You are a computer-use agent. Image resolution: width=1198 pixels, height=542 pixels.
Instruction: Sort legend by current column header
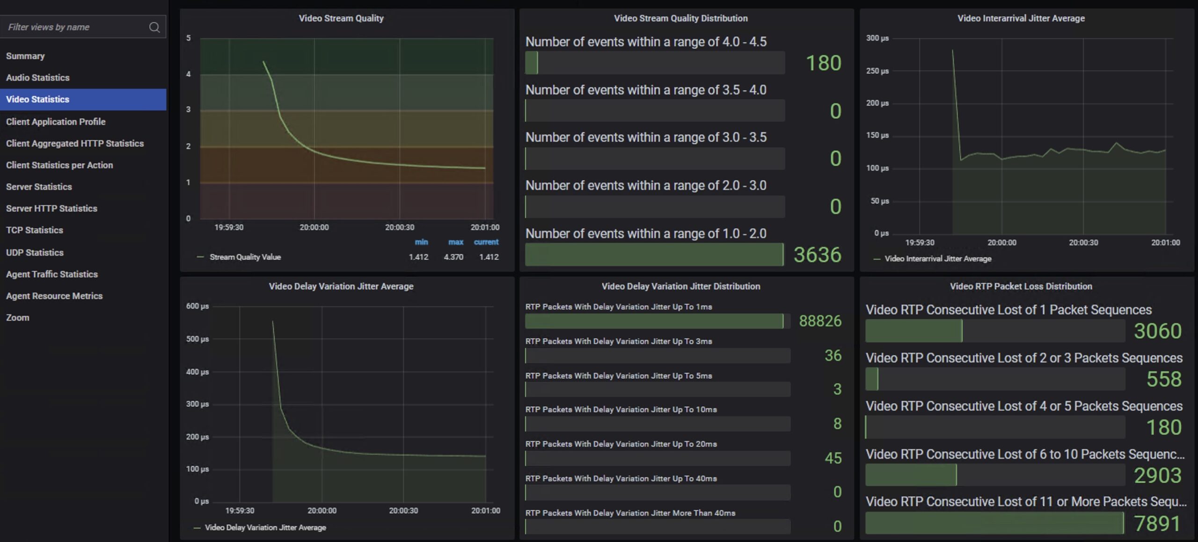(x=486, y=242)
